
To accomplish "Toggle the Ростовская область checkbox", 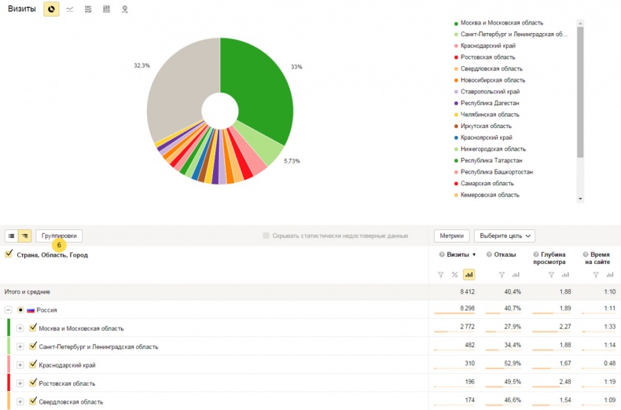I will (32, 383).
